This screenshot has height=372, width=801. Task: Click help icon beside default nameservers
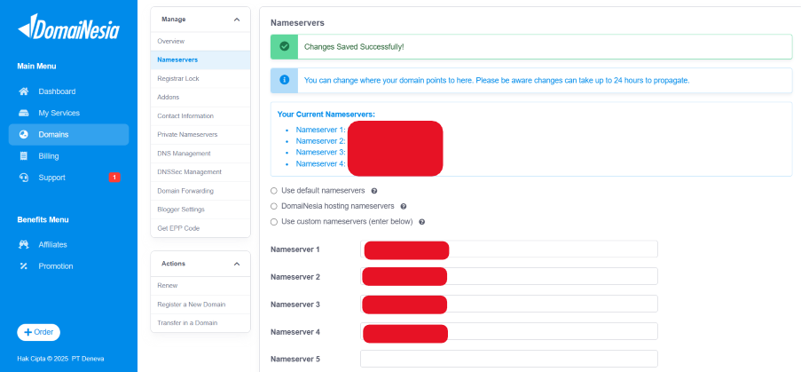pyautogui.click(x=374, y=191)
